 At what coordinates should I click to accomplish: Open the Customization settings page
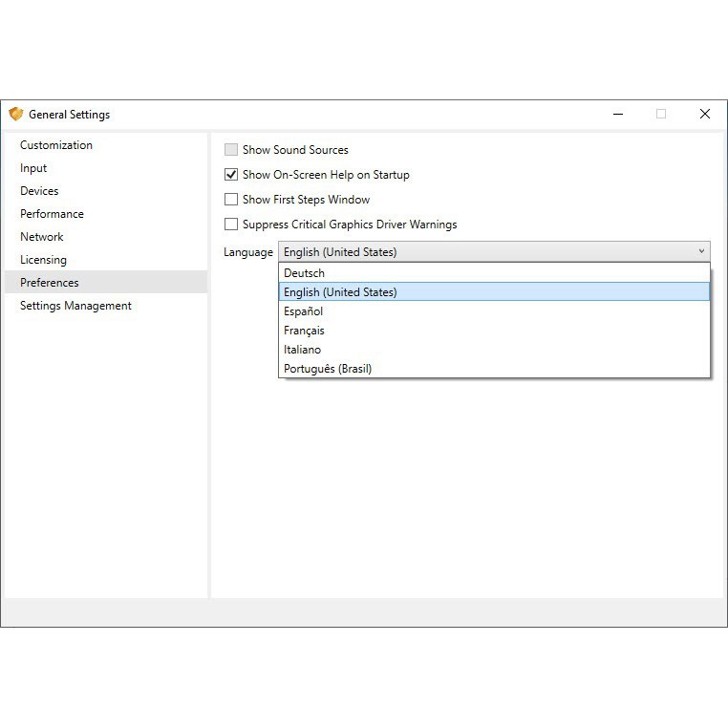point(56,145)
